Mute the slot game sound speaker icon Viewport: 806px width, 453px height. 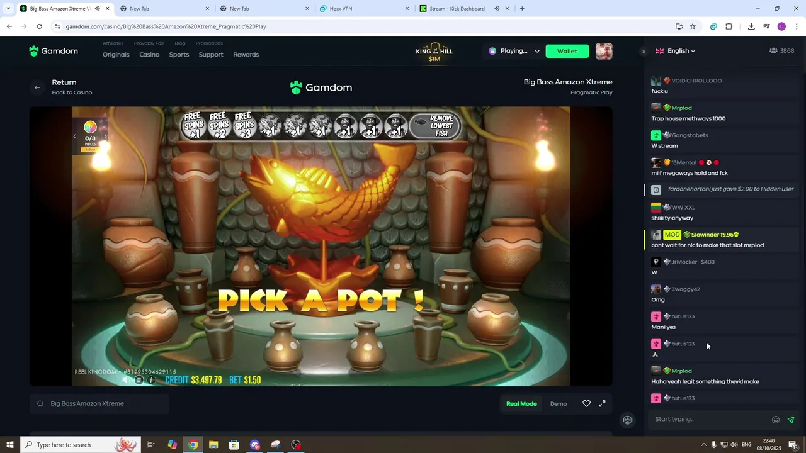pyautogui.click(x=126, y=380)
